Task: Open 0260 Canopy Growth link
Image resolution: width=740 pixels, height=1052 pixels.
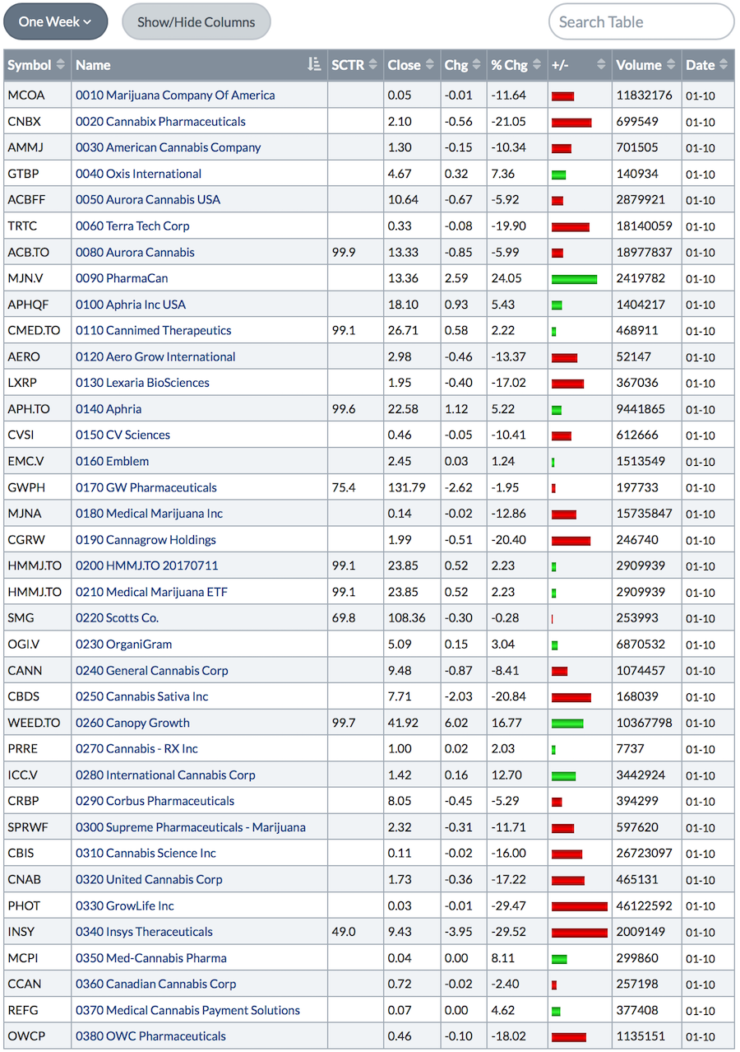Action: tap(132, 723)
